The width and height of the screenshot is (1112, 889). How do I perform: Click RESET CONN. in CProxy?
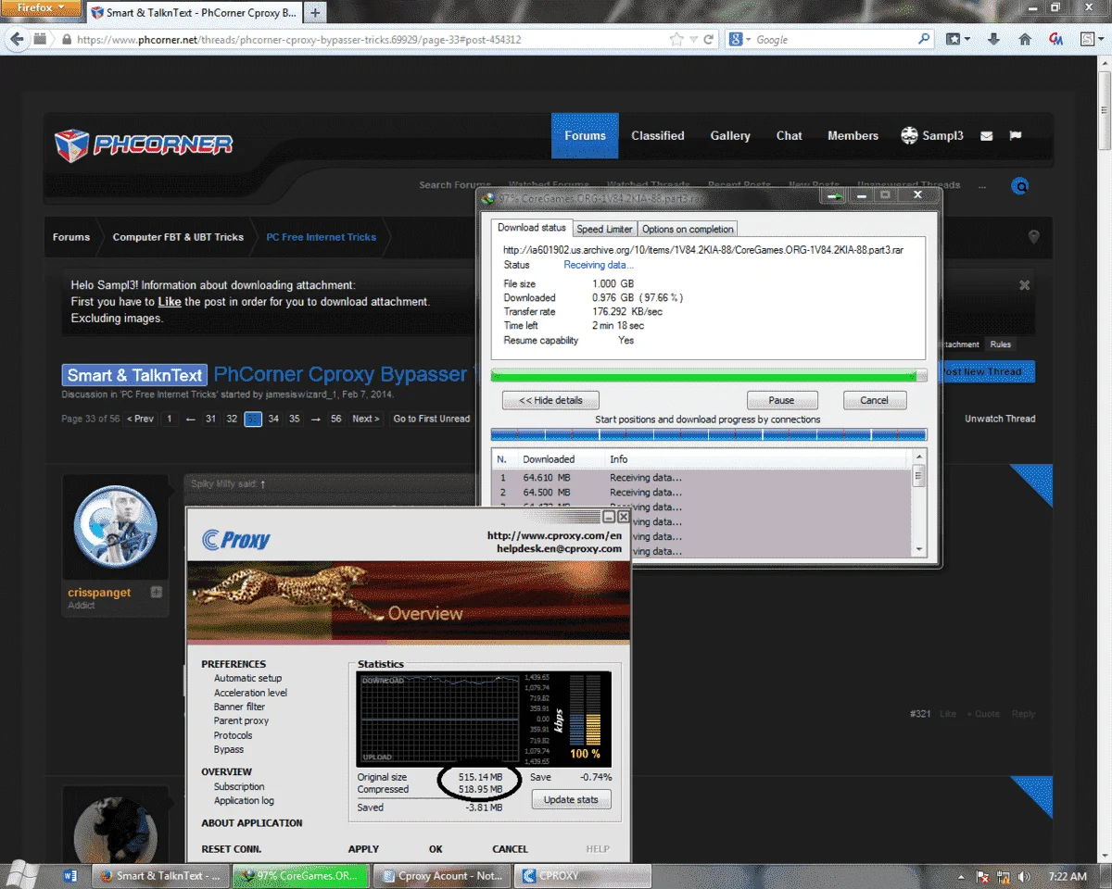pos(232,849)
